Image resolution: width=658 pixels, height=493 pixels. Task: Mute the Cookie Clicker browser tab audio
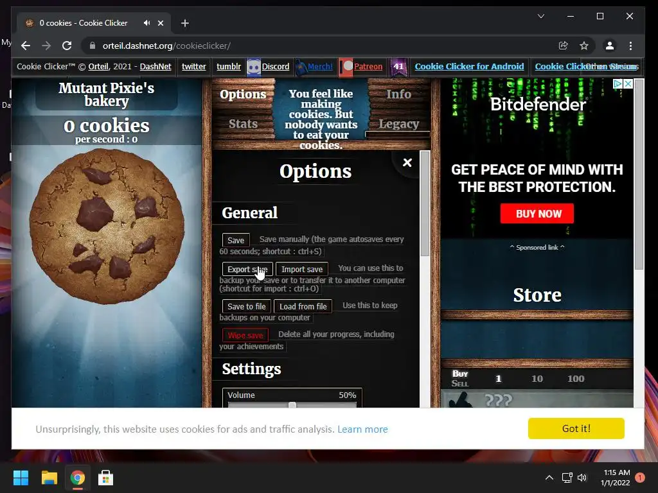147,23
